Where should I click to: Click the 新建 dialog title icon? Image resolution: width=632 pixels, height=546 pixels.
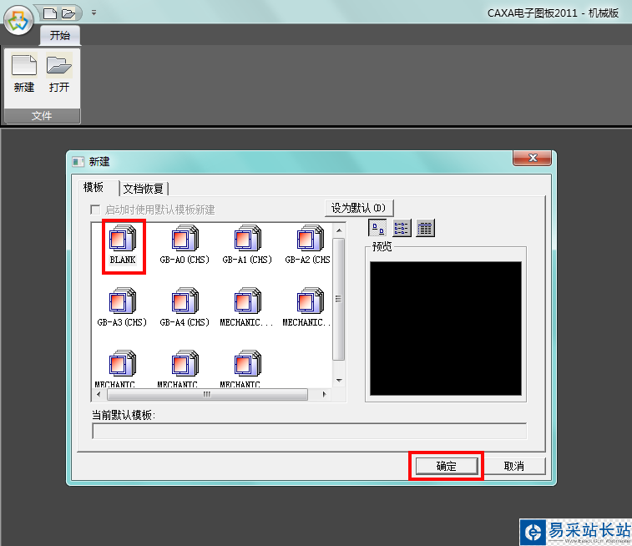click(78, 162)
